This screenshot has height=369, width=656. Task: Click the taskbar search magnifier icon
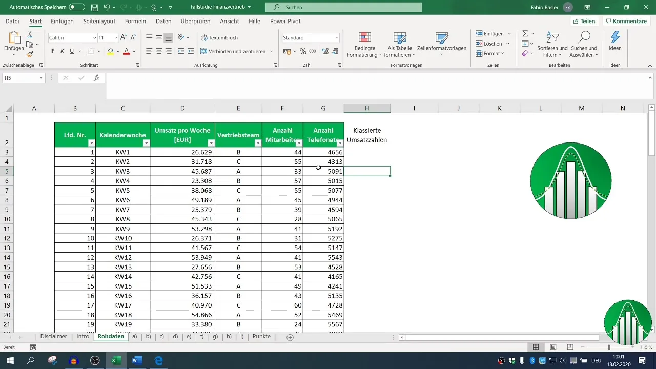[x=31, y=360]
